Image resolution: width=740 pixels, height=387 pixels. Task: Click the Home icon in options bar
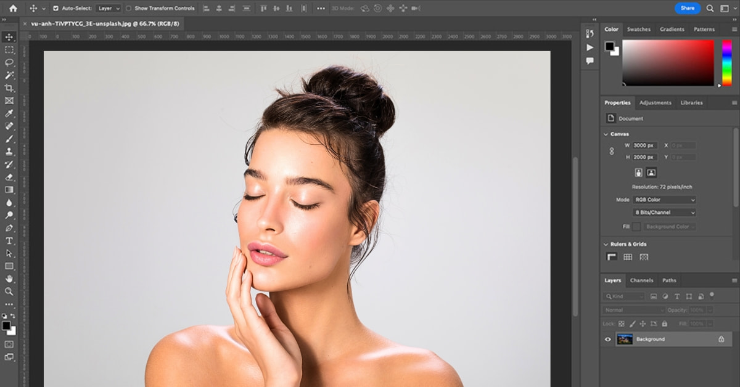tap(13, 9)
